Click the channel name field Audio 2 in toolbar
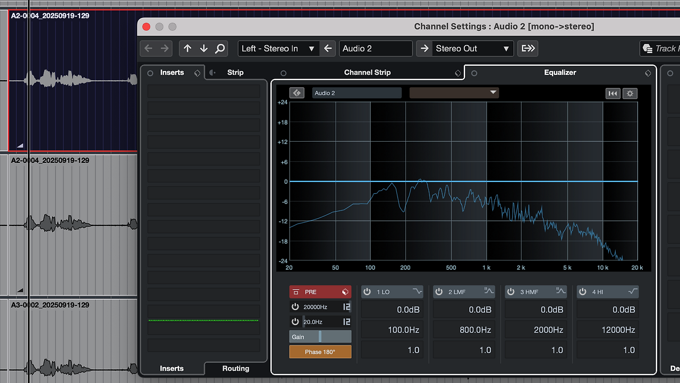680x383 pixels. point(376,48)
